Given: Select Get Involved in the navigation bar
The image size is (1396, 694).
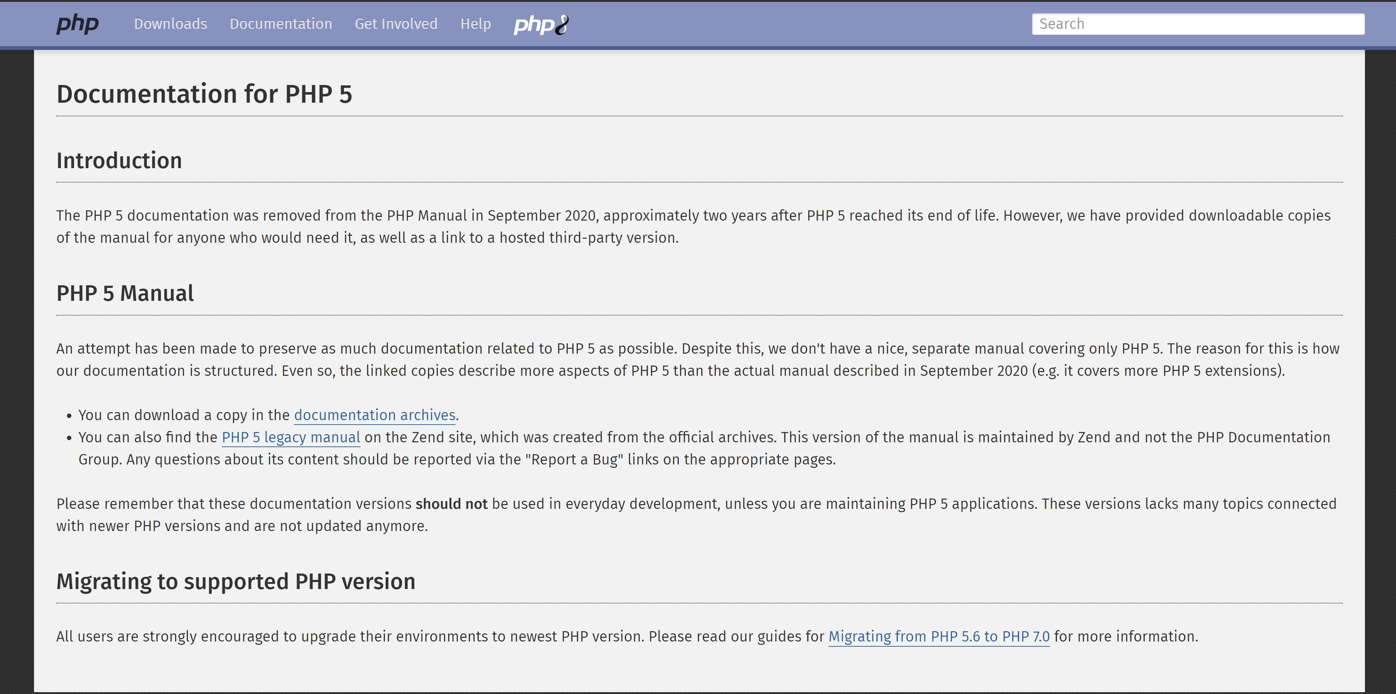Looking at the screenshot, I should [396, 24].
